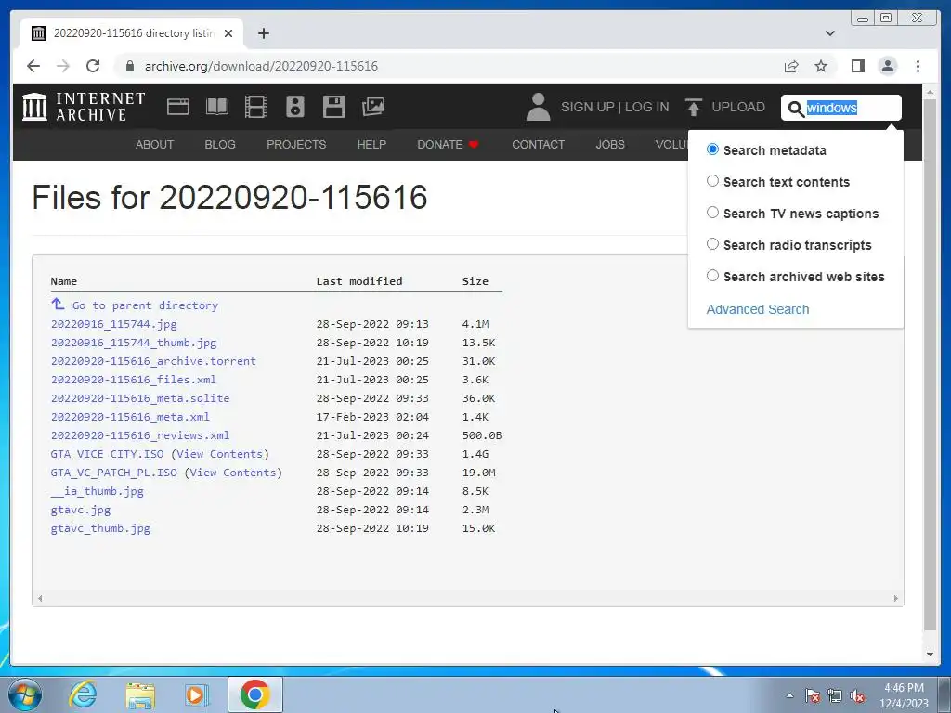
Task: Open a new tab with plus button
Action: click(263, 33)
